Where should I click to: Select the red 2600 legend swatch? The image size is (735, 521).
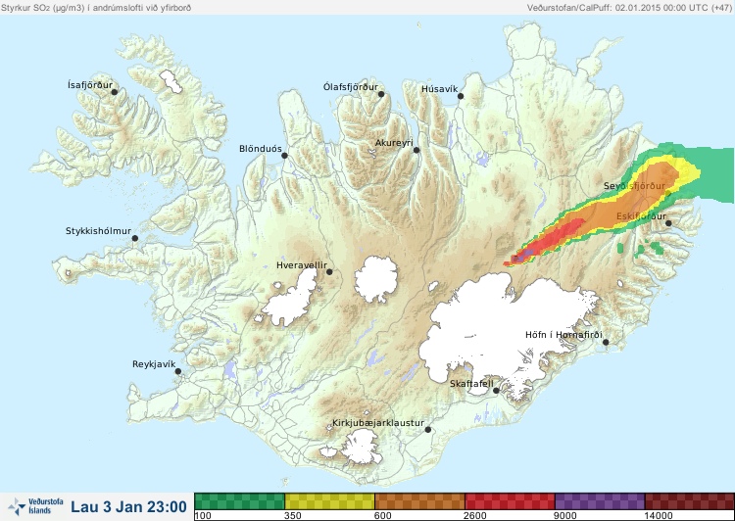[510, 501]
